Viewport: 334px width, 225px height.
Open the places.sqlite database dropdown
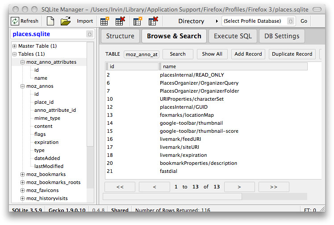pos(52,34)
